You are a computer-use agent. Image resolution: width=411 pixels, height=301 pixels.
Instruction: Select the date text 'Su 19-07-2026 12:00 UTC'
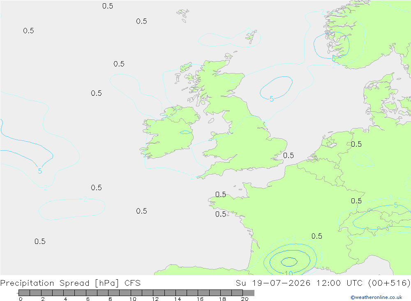299,283
